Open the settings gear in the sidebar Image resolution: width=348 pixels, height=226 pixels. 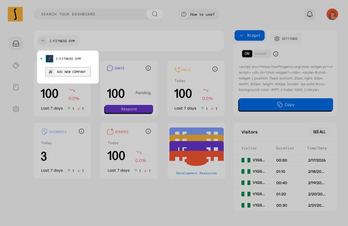pyautogui.click(x=16, y=109)
